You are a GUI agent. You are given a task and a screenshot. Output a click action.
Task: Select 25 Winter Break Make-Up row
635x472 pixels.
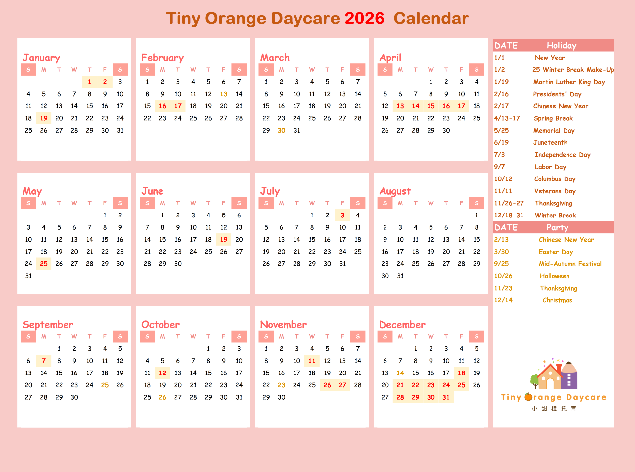pos(553,70)
